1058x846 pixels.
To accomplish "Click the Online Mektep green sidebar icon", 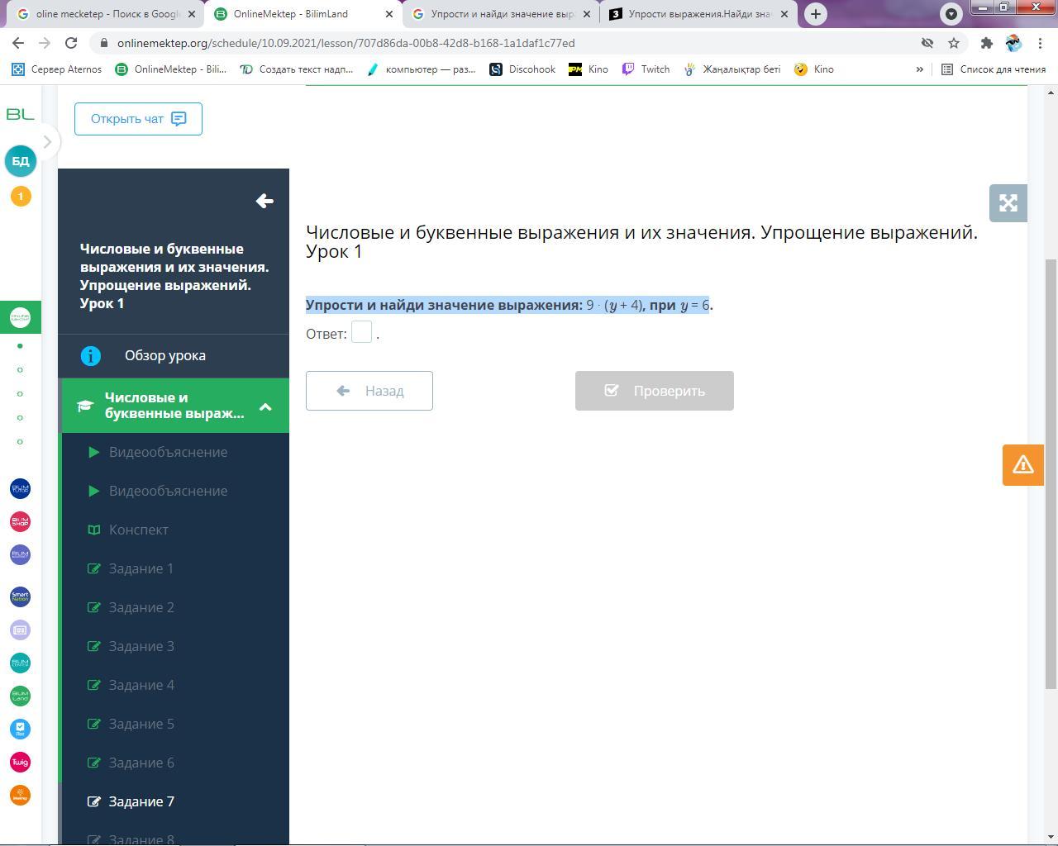I will tap(20, 317).
